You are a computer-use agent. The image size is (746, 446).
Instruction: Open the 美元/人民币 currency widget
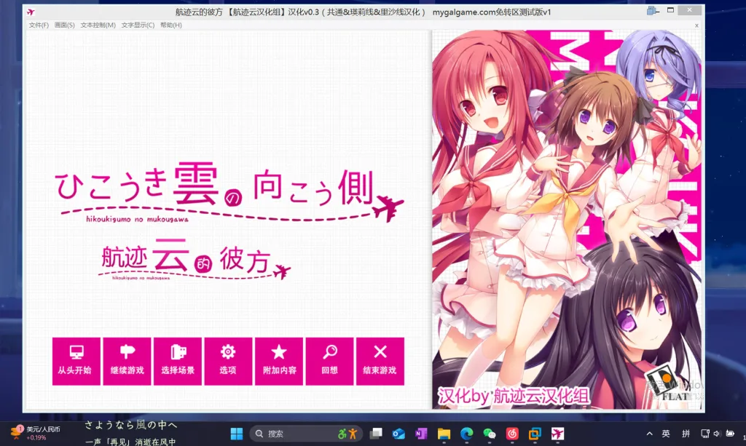[36, 434]
